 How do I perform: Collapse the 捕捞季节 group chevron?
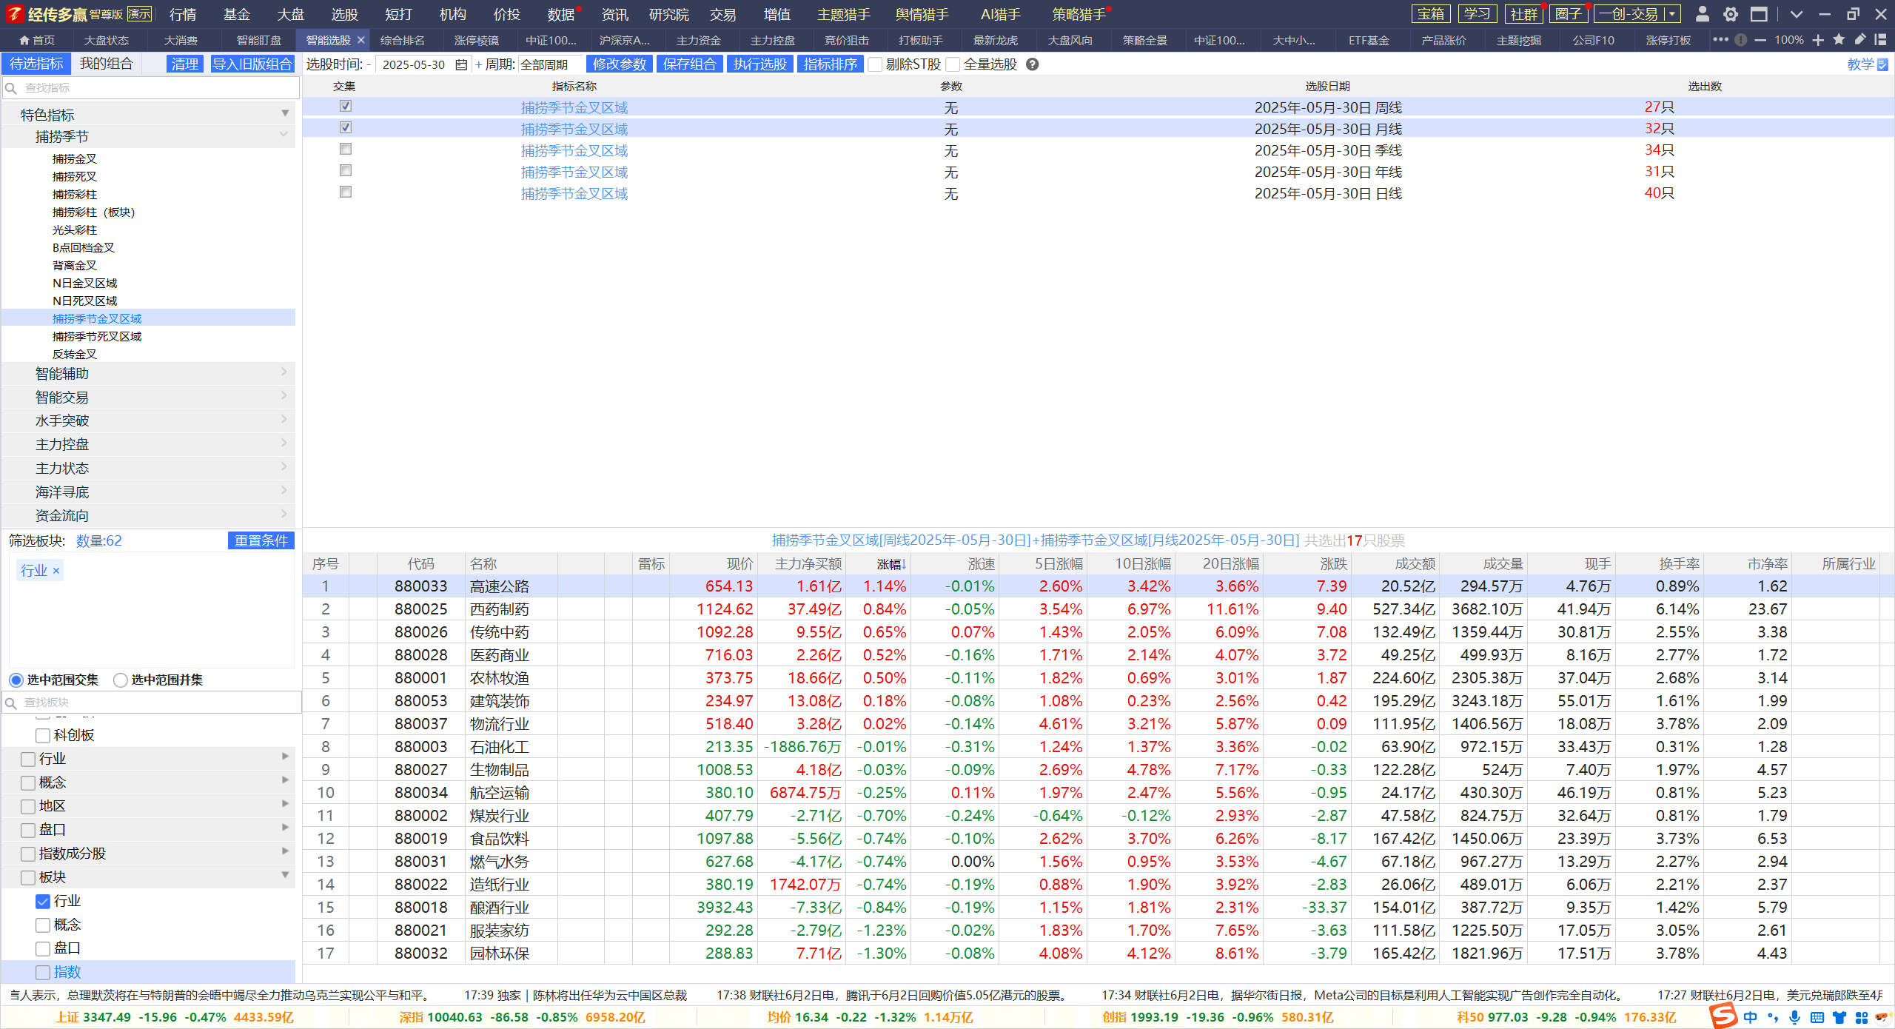284,135
